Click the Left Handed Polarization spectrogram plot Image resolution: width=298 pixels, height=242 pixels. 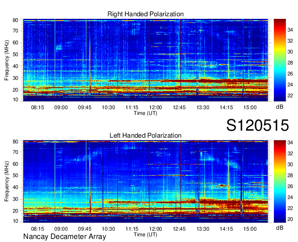145,181
